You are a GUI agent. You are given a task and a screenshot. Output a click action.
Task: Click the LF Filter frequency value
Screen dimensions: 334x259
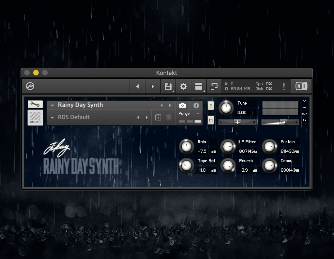248,151
